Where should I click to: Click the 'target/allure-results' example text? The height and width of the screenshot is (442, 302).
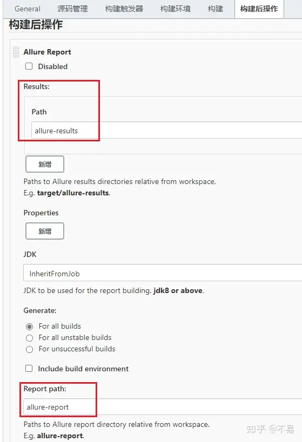73,193
